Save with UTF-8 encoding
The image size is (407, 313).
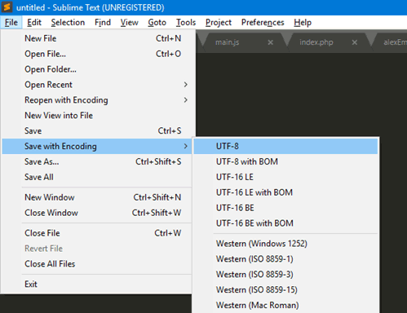[x=285, y=146]
